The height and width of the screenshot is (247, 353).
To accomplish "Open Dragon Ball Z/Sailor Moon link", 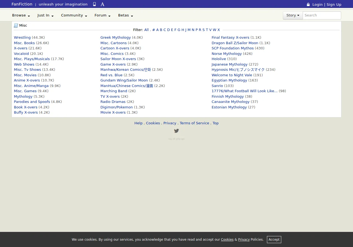I will pyautogui.click(x=235, y=43).
